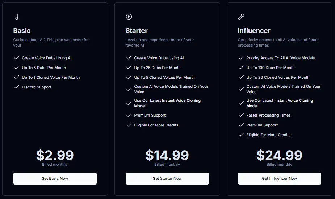Screen dimensions: 335x199
Task: Click Starter's Instant Voice Cloning Model text
Action: tap(181, 101)
